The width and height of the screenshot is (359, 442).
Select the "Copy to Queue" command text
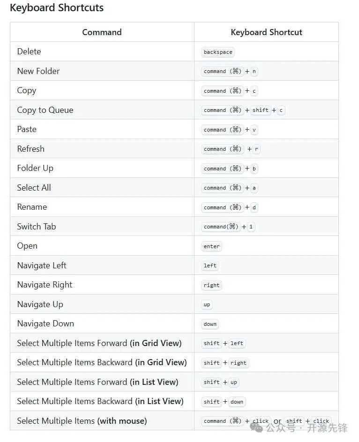pyautogui.click(x=45, y=110)
